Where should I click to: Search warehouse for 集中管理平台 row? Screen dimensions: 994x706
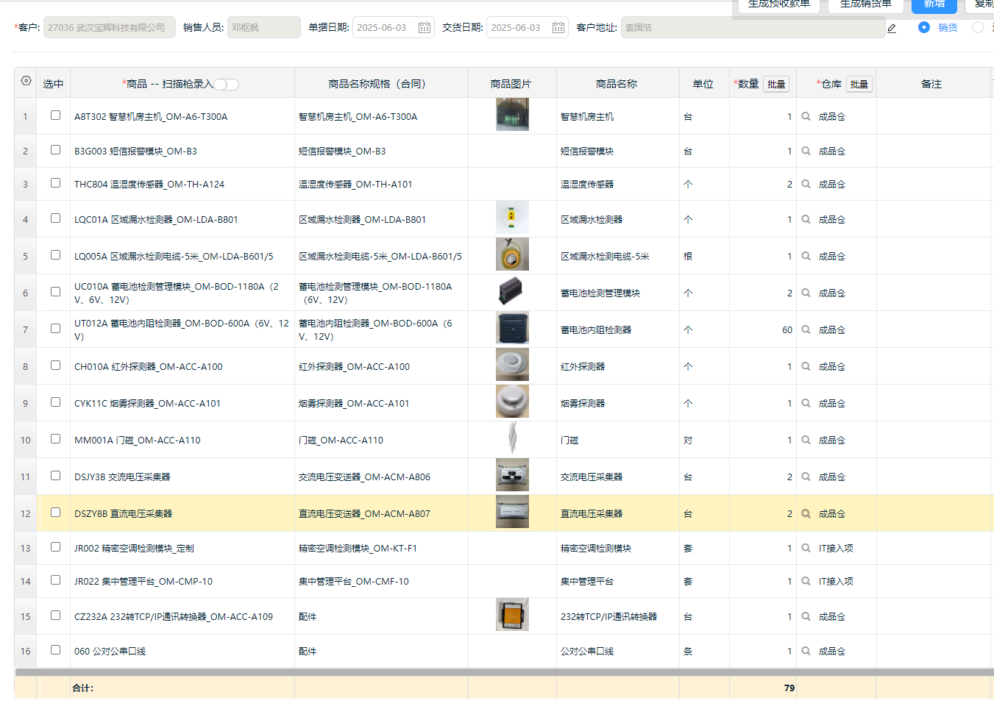coord(806,581)
